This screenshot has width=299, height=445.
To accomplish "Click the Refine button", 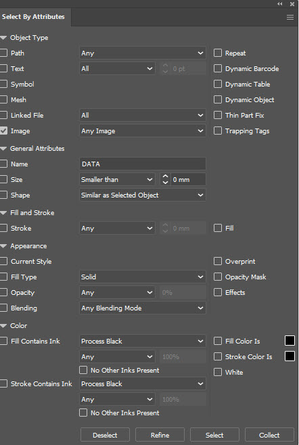I will 160,435.
